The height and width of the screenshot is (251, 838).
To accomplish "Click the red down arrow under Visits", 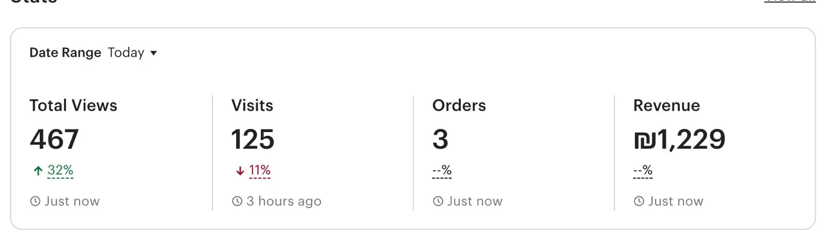I will (240, 171).
